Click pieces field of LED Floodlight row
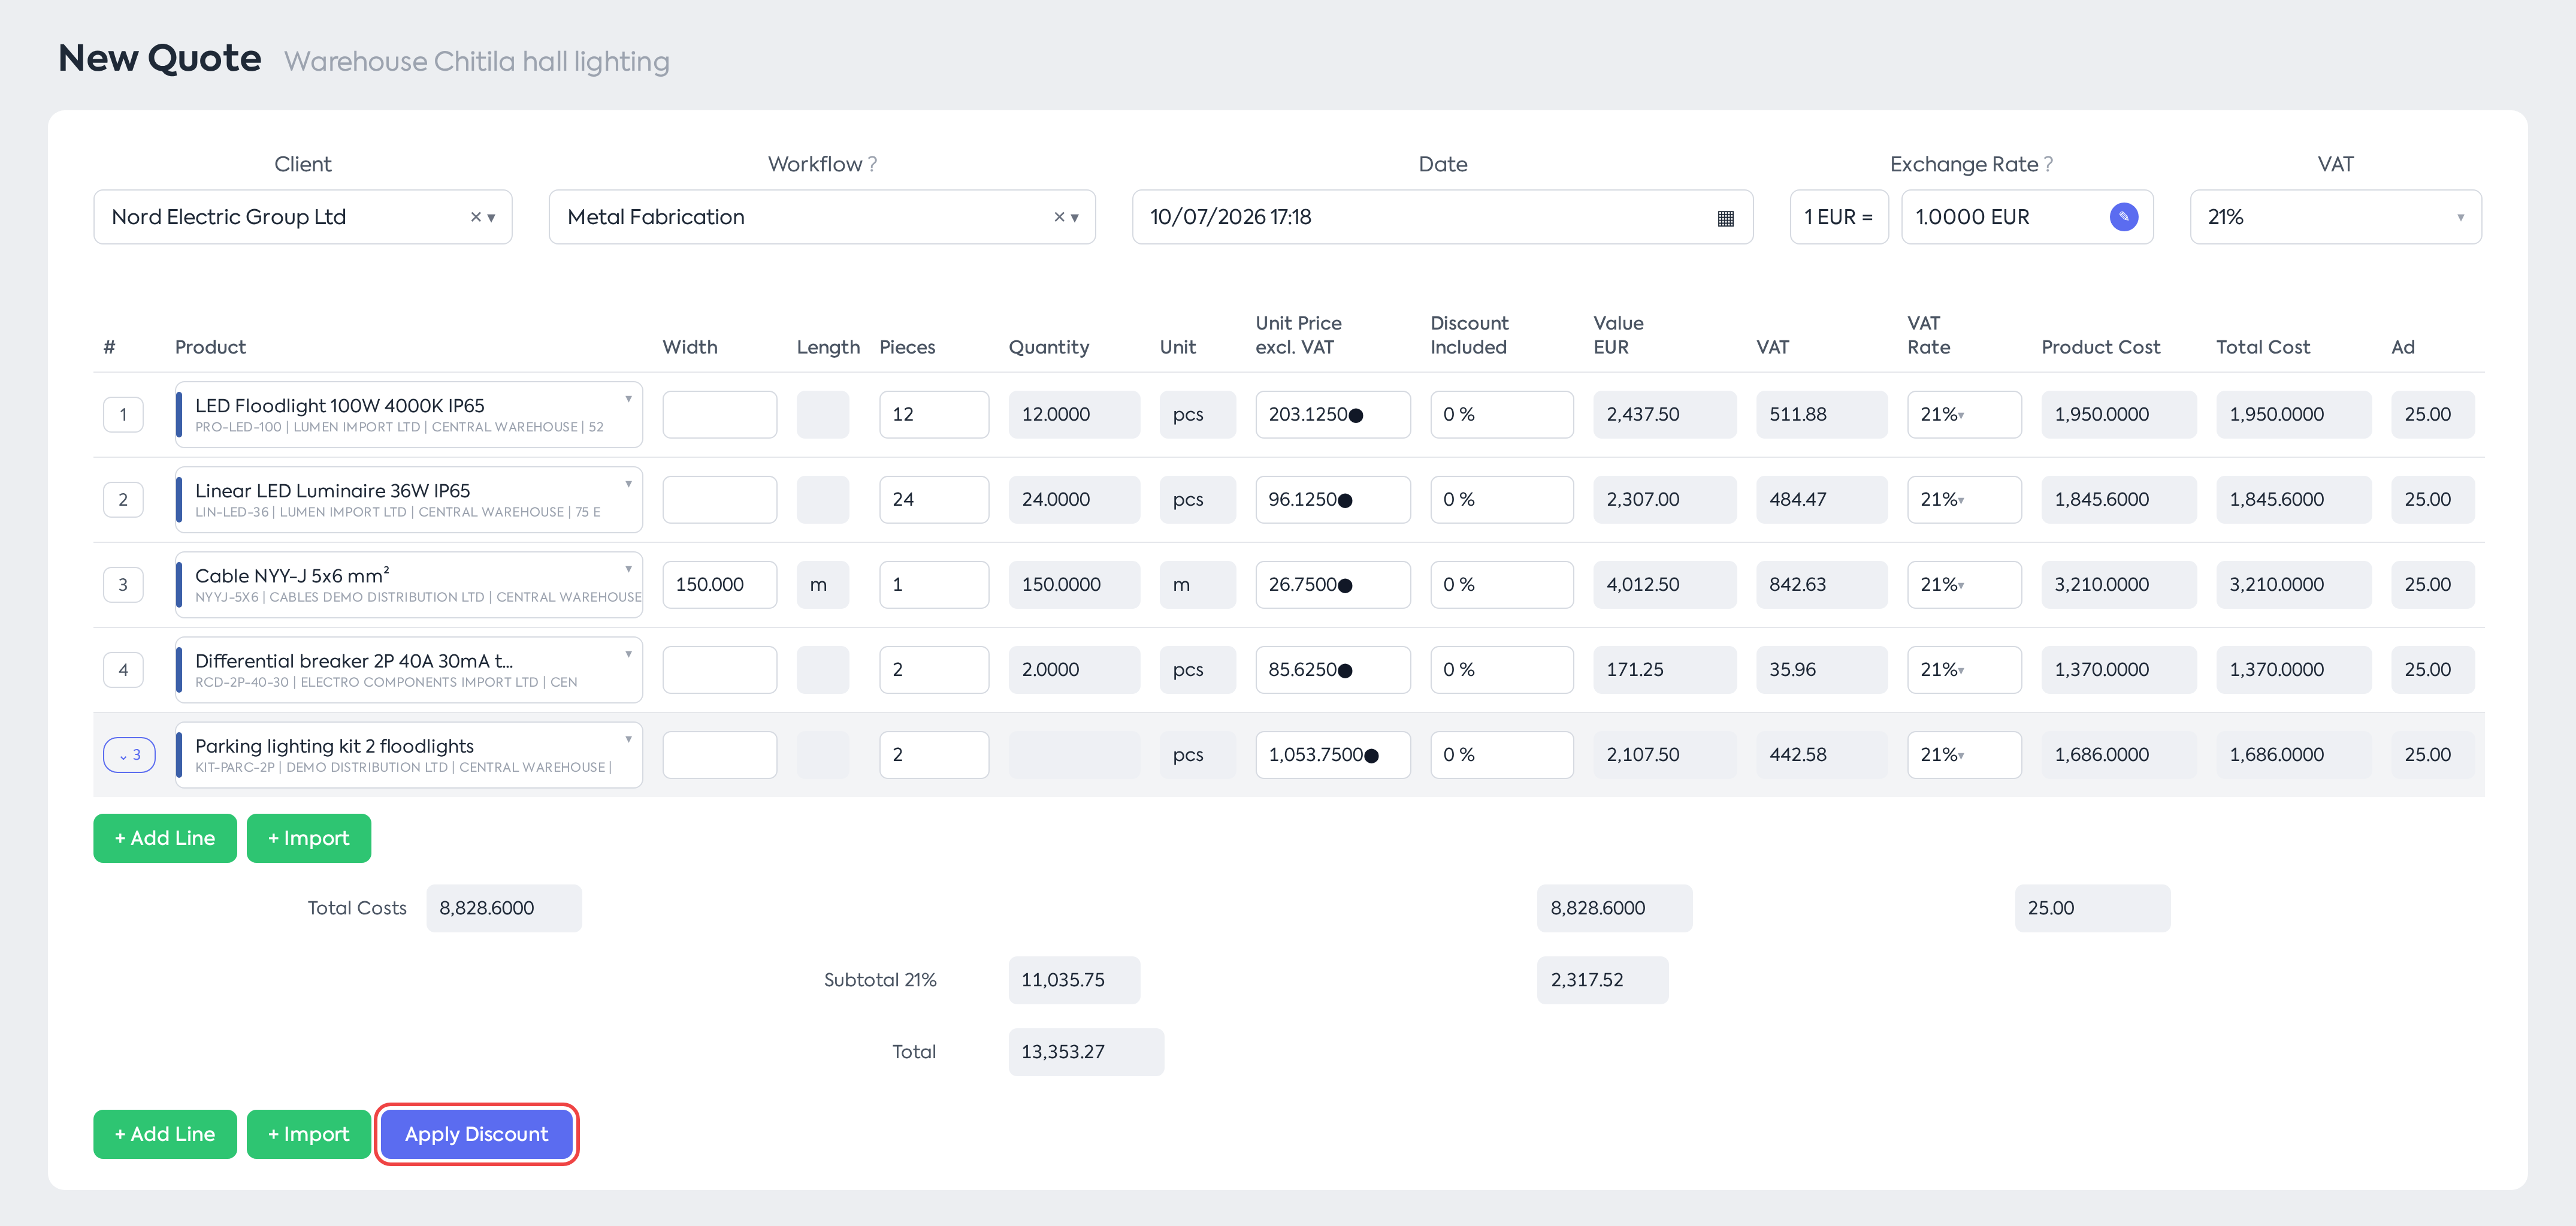This screenshot has width=2576, height=1226. coord(933,414)
